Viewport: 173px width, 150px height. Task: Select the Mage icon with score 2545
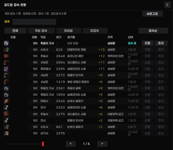point(6,101)
